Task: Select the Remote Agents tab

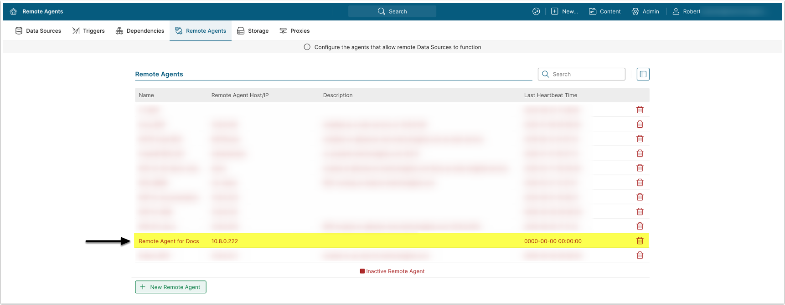Action: point(201,31)
